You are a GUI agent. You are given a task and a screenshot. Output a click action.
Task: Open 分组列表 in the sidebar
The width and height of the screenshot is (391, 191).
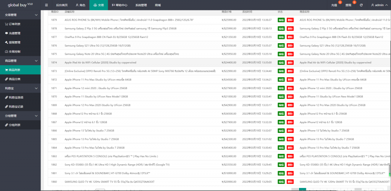click(20, 125)
